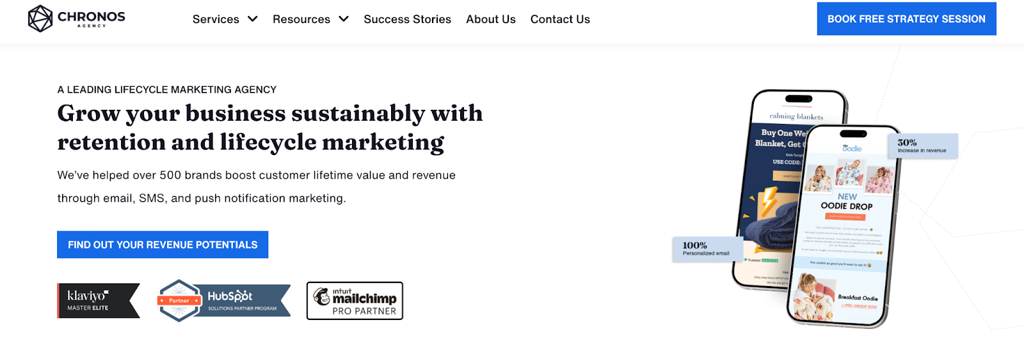Image resolution: width=1024 pixels, height=350 pixels.
Task: Click the Chronos Agency logo icon
Action: 40,19
